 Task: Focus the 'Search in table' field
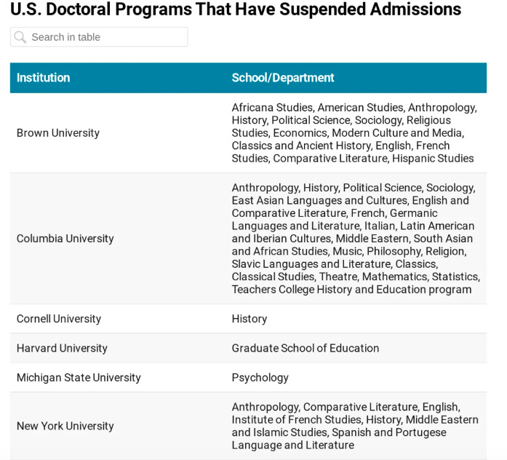point(105,37)
